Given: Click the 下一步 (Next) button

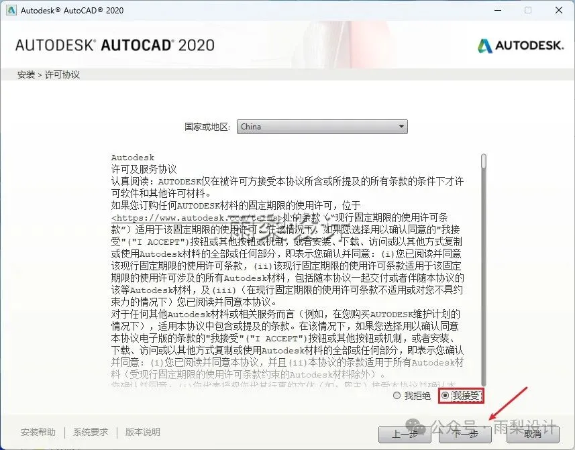Looking at the screenshot, I should coord(465,435).
